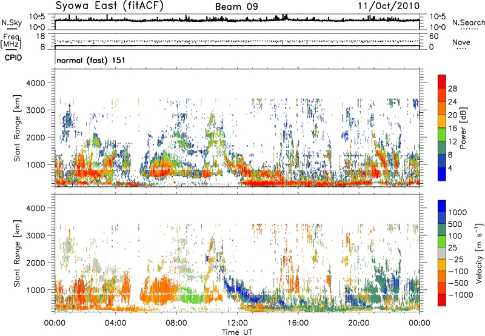This screenshot has width=485, height=336.
Task: Click the 'Power [dB]' colorbar label
Action: [x=463, y=128]
